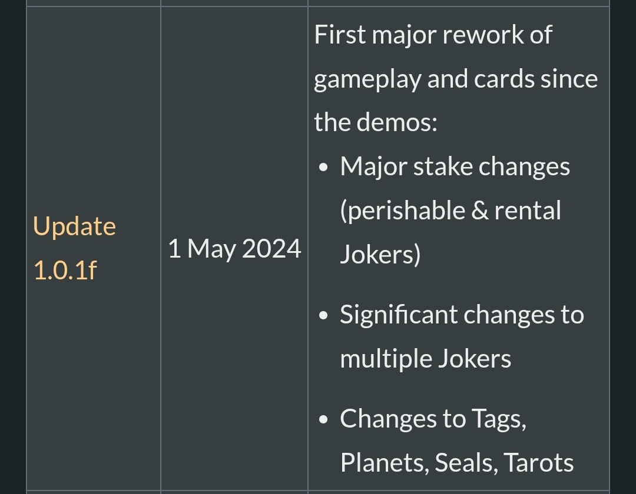This screenshot has height=494, width=636.
Task: Click the word 'Tarots' in the last line
Action: 538,462
